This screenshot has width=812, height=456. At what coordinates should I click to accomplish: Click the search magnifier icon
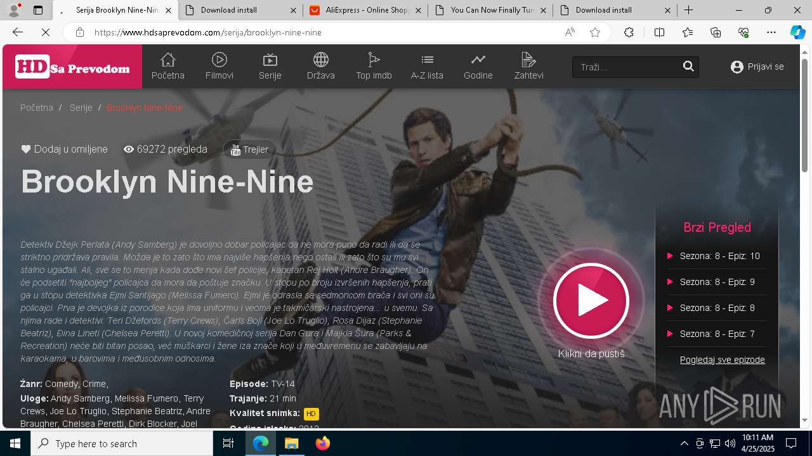tap(688, 66)
